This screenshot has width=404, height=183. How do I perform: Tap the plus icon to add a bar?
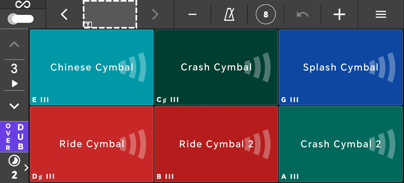click(x=339, y=14)
